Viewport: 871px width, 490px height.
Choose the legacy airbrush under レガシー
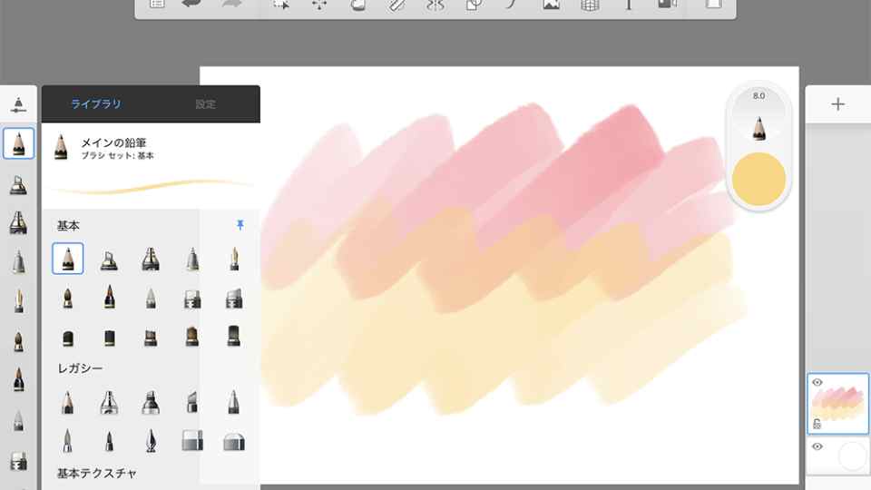pyautogui.click(x=109, y=402)
